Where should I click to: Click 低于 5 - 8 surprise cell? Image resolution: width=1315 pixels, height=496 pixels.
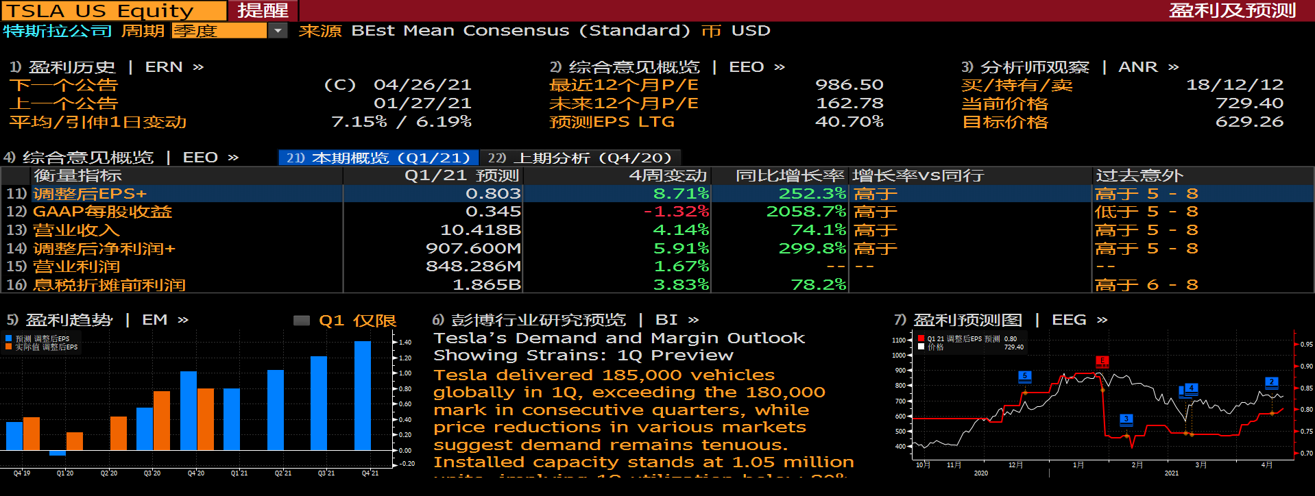pyautogui.click(x=1146, y=212)
